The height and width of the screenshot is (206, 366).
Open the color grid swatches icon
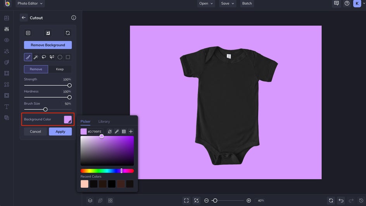click(x=124, y=132)
